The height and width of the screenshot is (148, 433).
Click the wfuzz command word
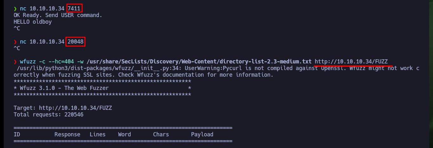28,62
